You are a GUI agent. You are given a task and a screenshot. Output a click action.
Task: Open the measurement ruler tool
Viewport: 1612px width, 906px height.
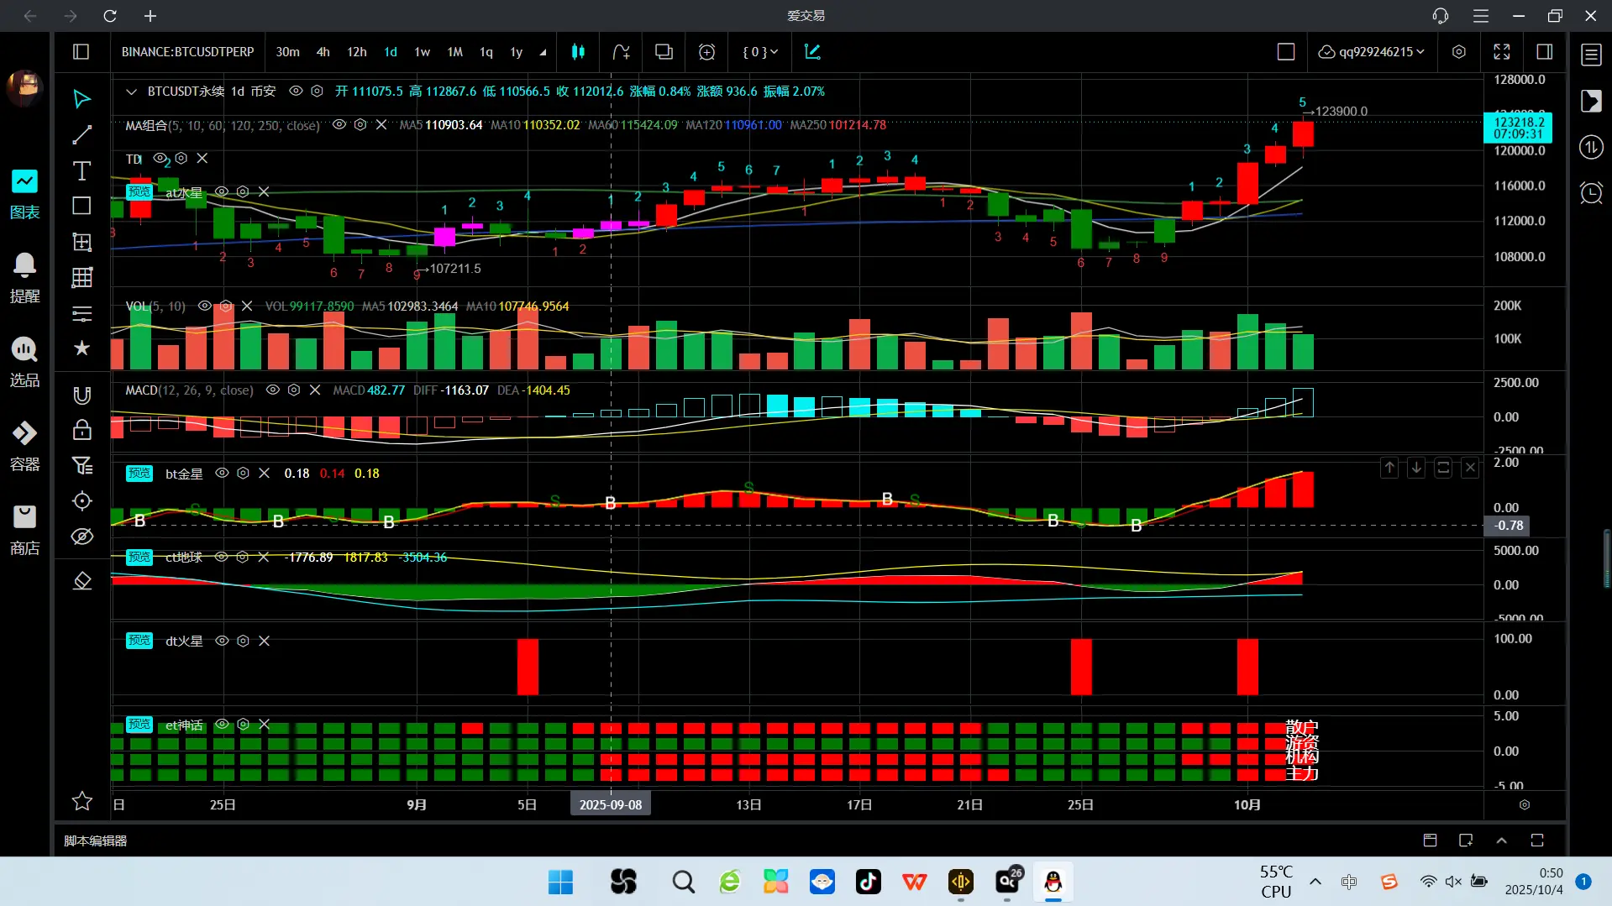(x=81, y=243)
